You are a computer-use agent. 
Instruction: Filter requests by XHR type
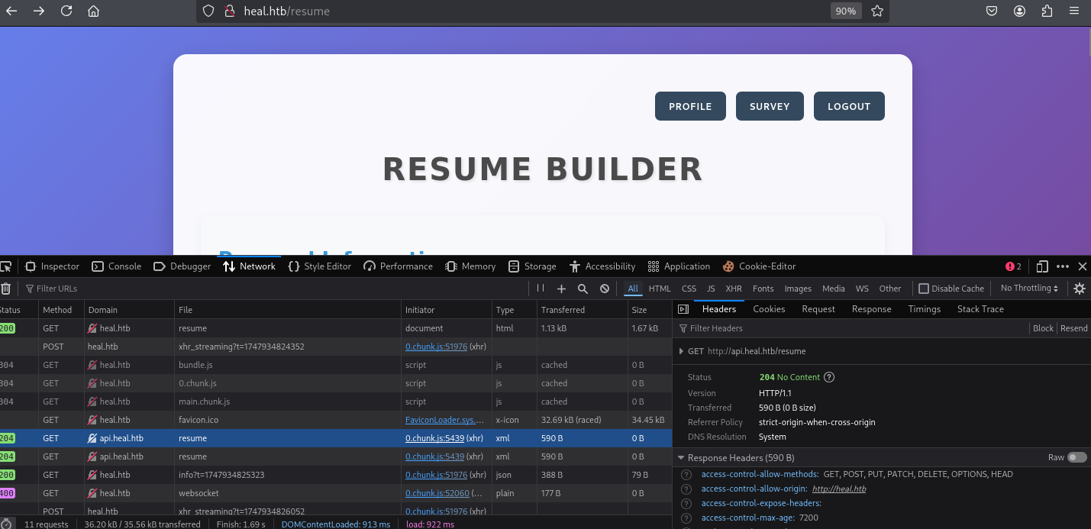[734, 289]
